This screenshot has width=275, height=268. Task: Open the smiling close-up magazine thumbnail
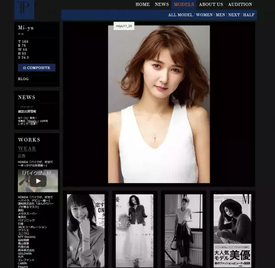coord(86,231)
